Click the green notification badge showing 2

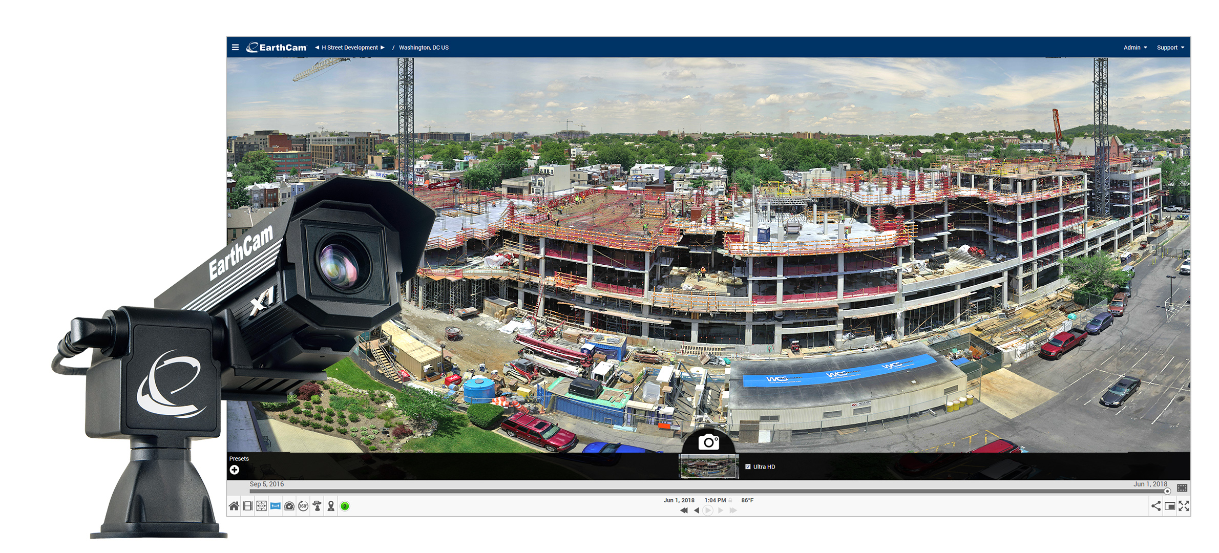click(x=345, y=506)
